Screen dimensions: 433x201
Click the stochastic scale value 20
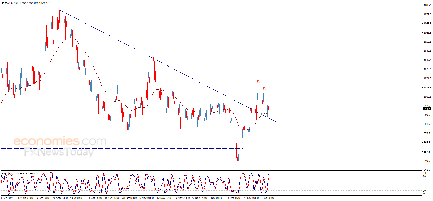[x=425, y=191]
